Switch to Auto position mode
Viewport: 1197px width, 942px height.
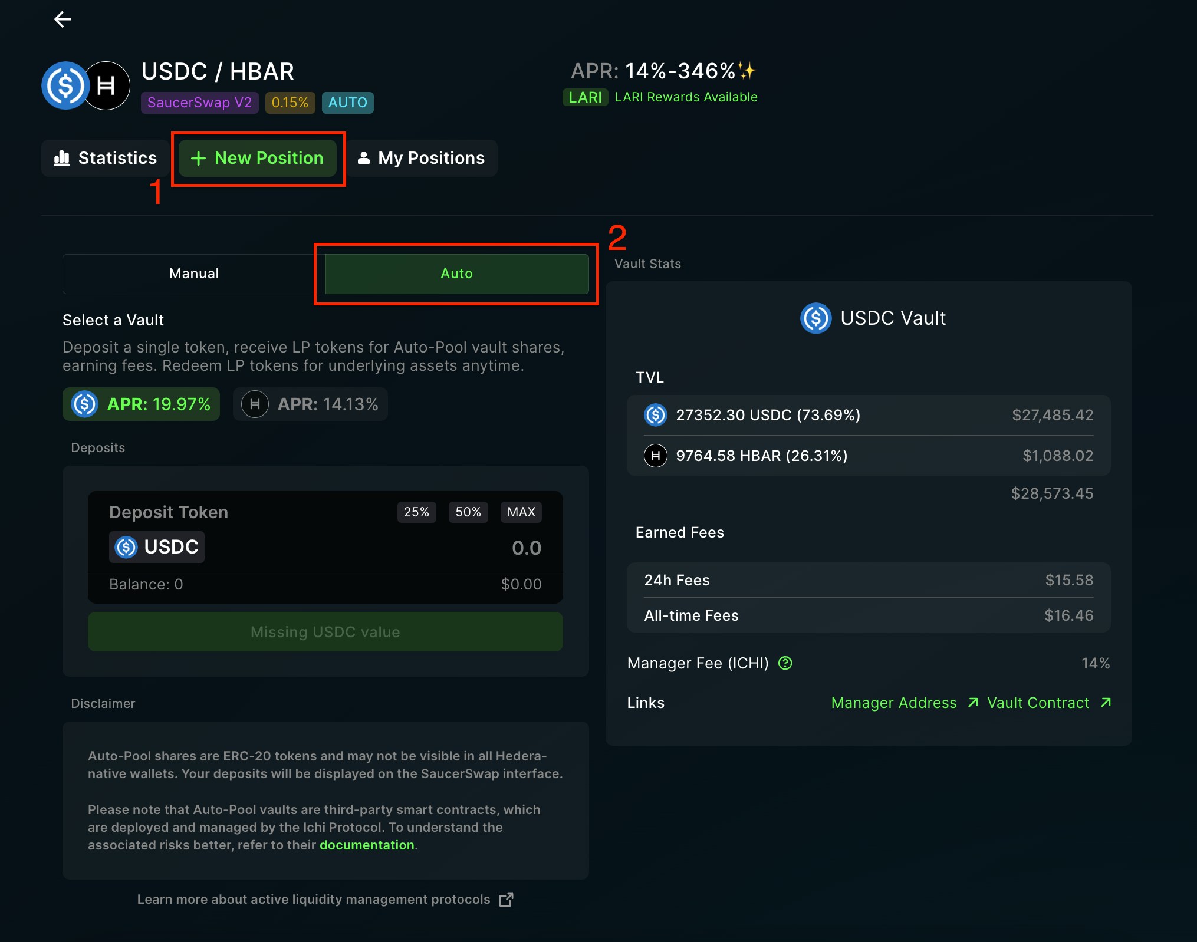tap(456, 274)
